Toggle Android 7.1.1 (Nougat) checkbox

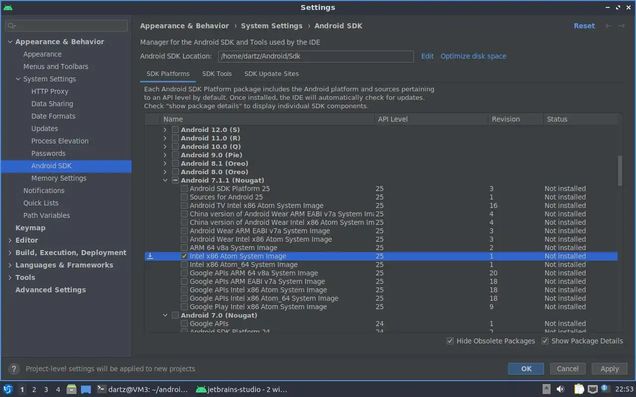[x=175, y=180]
